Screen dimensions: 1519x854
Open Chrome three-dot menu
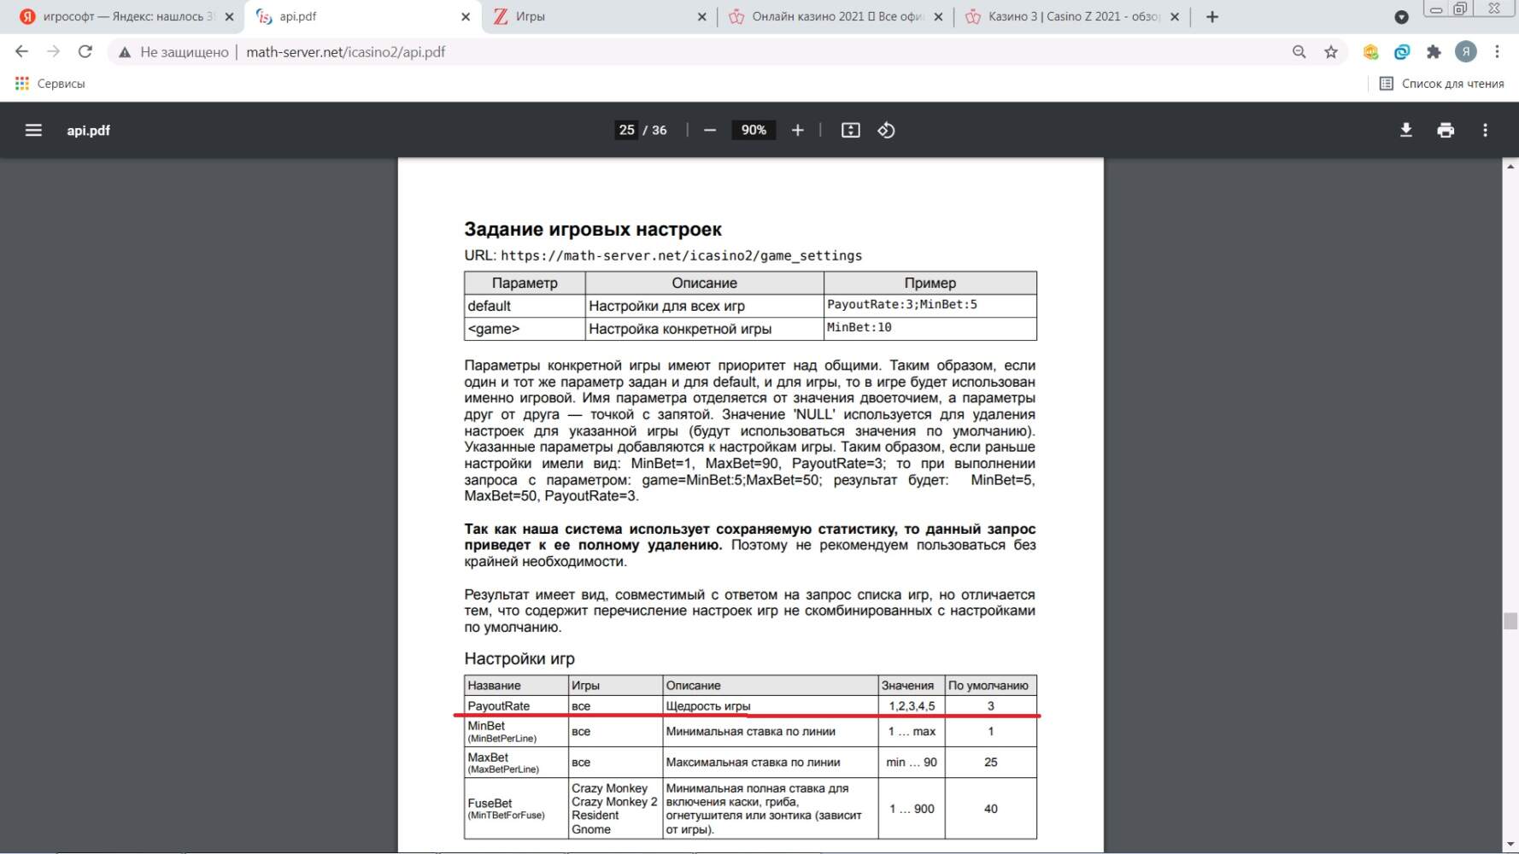1497,52
